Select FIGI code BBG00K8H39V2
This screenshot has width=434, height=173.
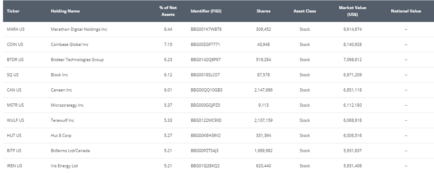[x=205, y=136]
